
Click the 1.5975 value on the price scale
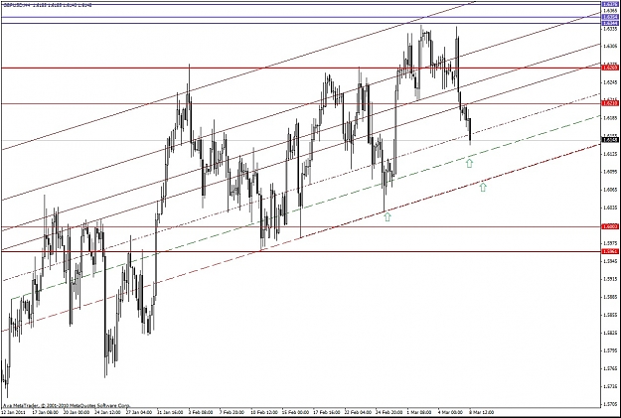pos(610,243)
